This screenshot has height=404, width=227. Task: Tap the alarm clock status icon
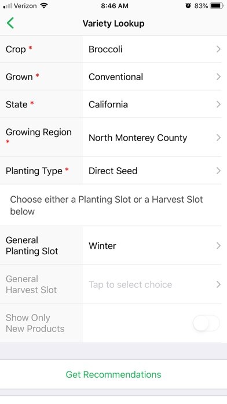click(188, 6)
